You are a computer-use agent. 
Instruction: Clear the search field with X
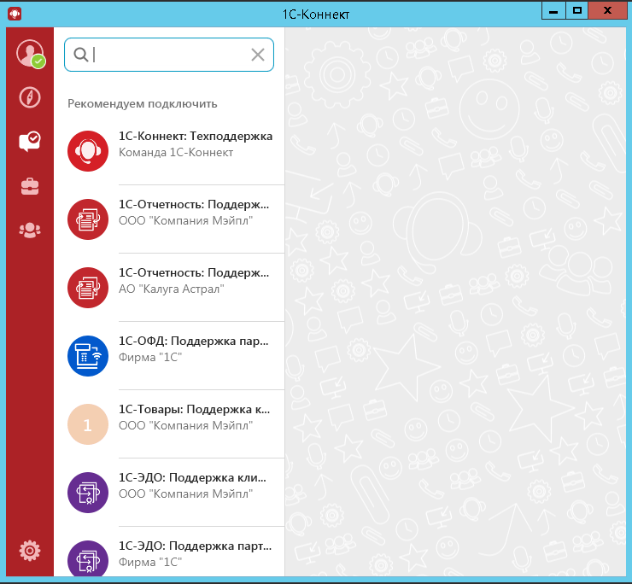[258, 55]
